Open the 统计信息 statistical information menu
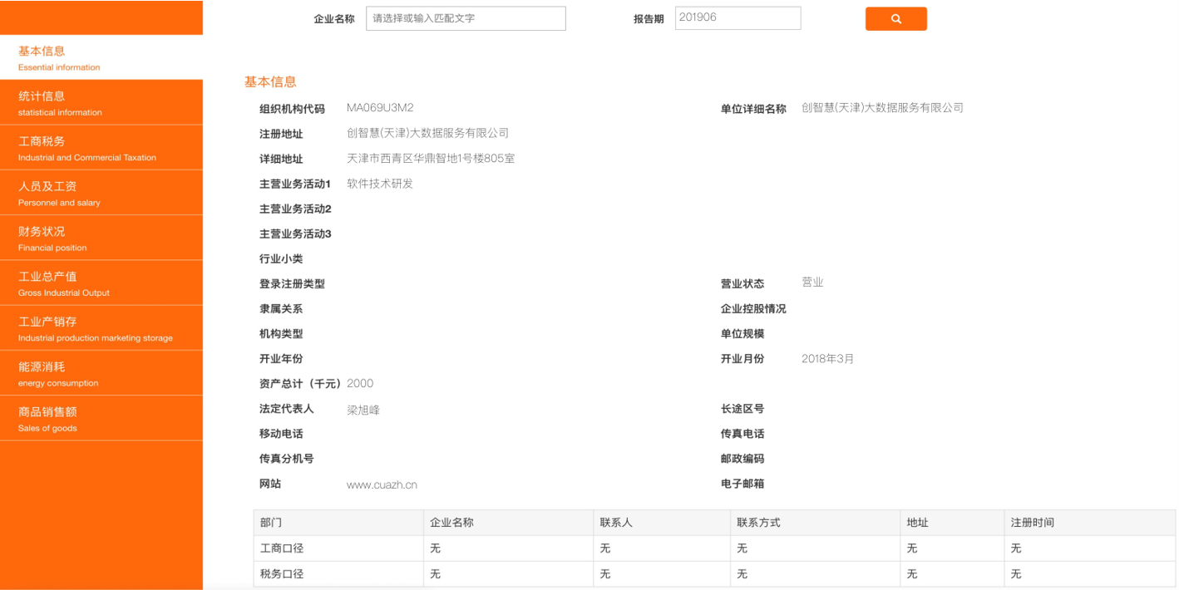1179x590 pixels. point(101,102)
